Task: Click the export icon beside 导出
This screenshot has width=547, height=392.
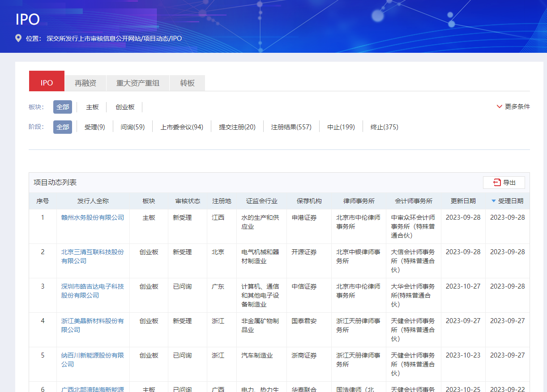Action: 497,183
